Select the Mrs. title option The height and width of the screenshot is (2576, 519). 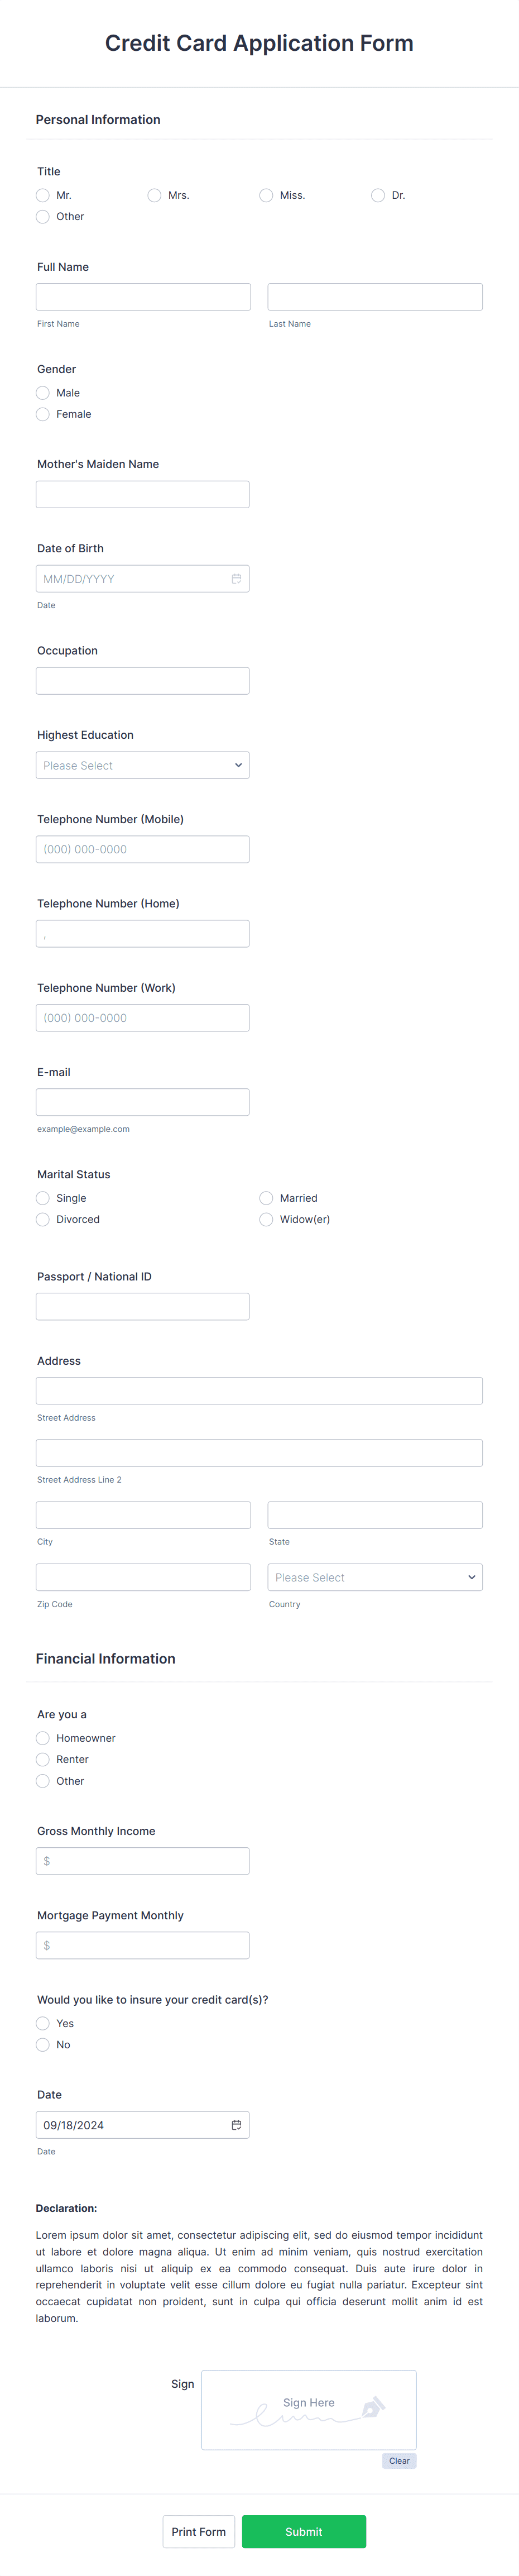tap(154, 195)
